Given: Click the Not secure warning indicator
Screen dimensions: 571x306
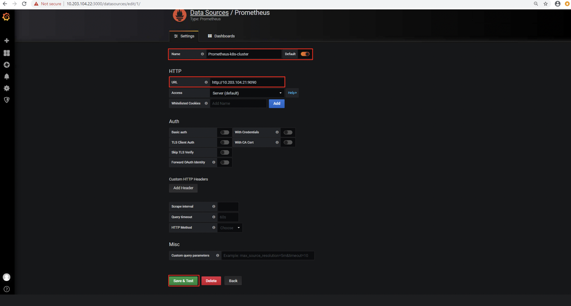Looking at the screenshot, I should point(48,4).
